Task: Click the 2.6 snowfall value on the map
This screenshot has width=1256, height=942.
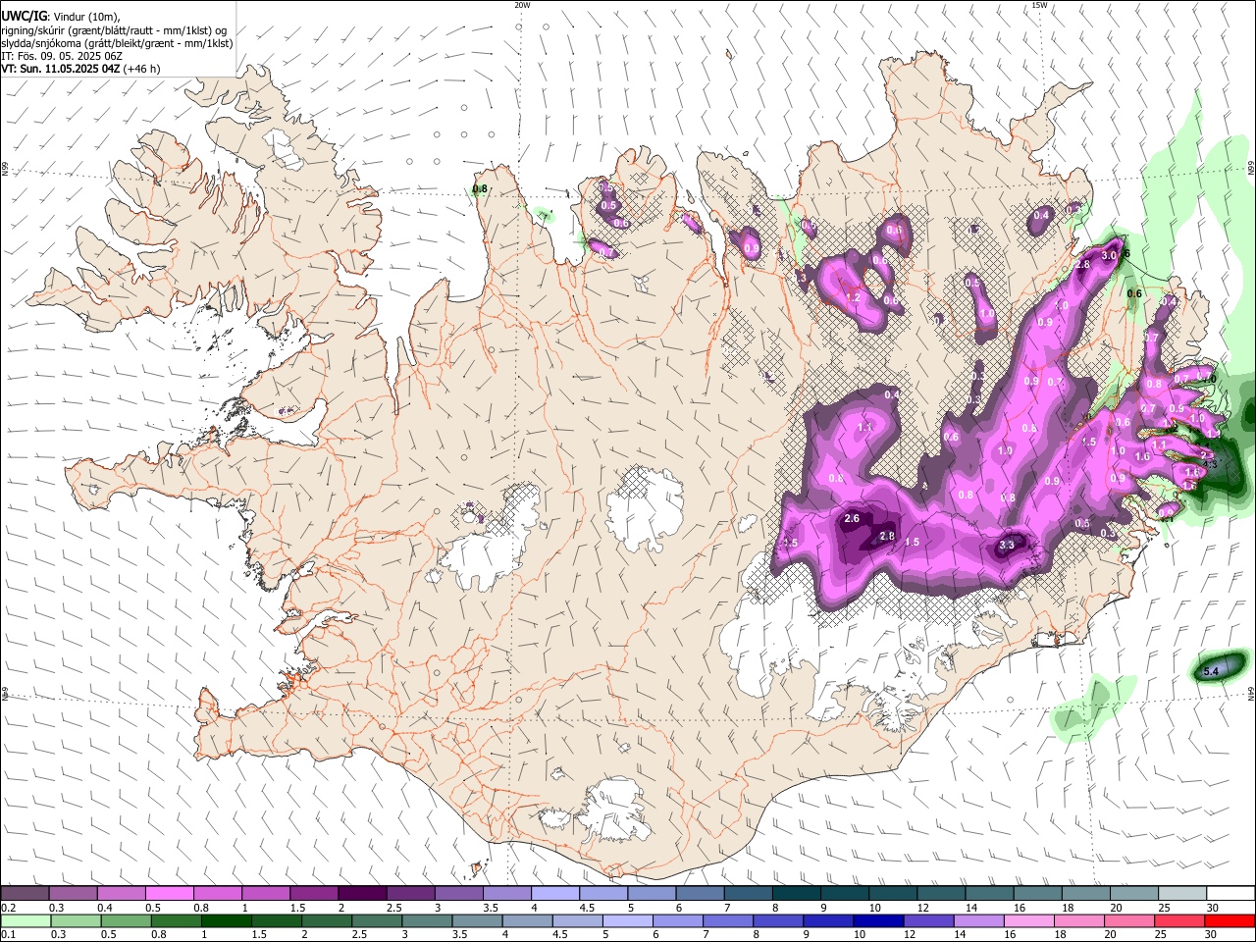Action: click(x=852, y=519)
